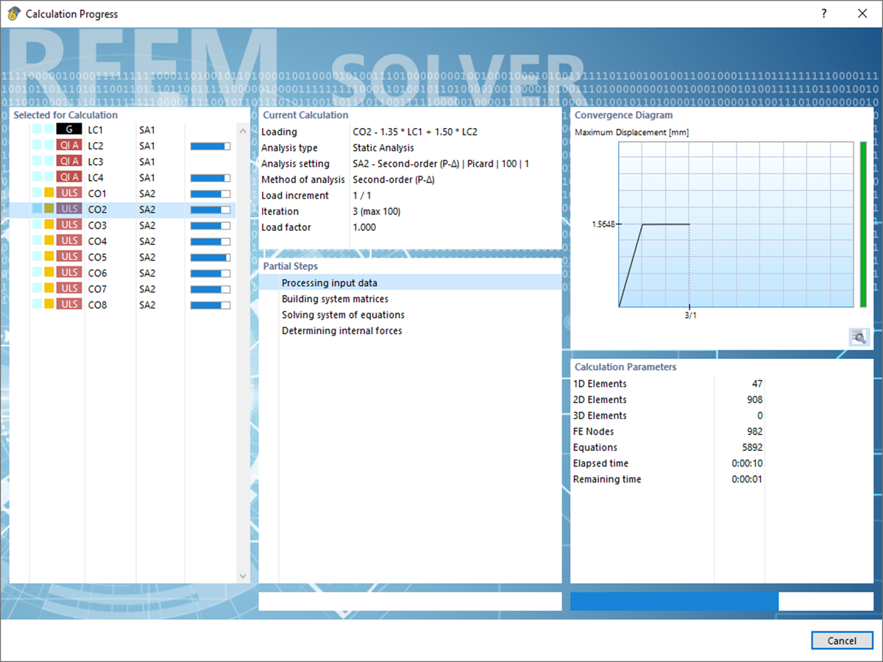The height and width of the screenshot is (662, 883).
Task: Click the 3/1 iteration axis label
Action: click(690, 315)
